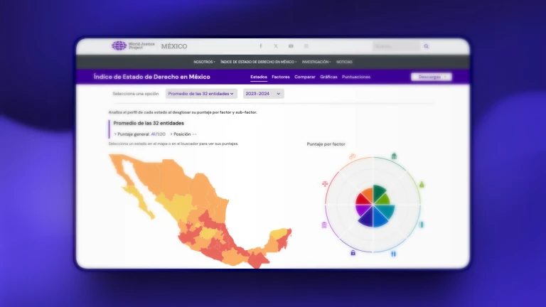Expand the Nosotros menu
Viewport: 546px width, 307px height.
(x=205, y=62)
